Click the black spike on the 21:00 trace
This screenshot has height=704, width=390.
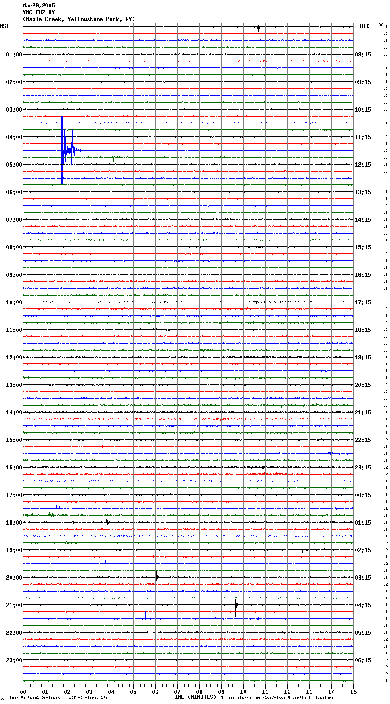pos(236,606)
